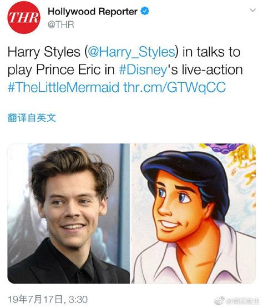Click the Weibo watermark username text
This screenshot has height=308, width=263.
(x=243, y=301)
